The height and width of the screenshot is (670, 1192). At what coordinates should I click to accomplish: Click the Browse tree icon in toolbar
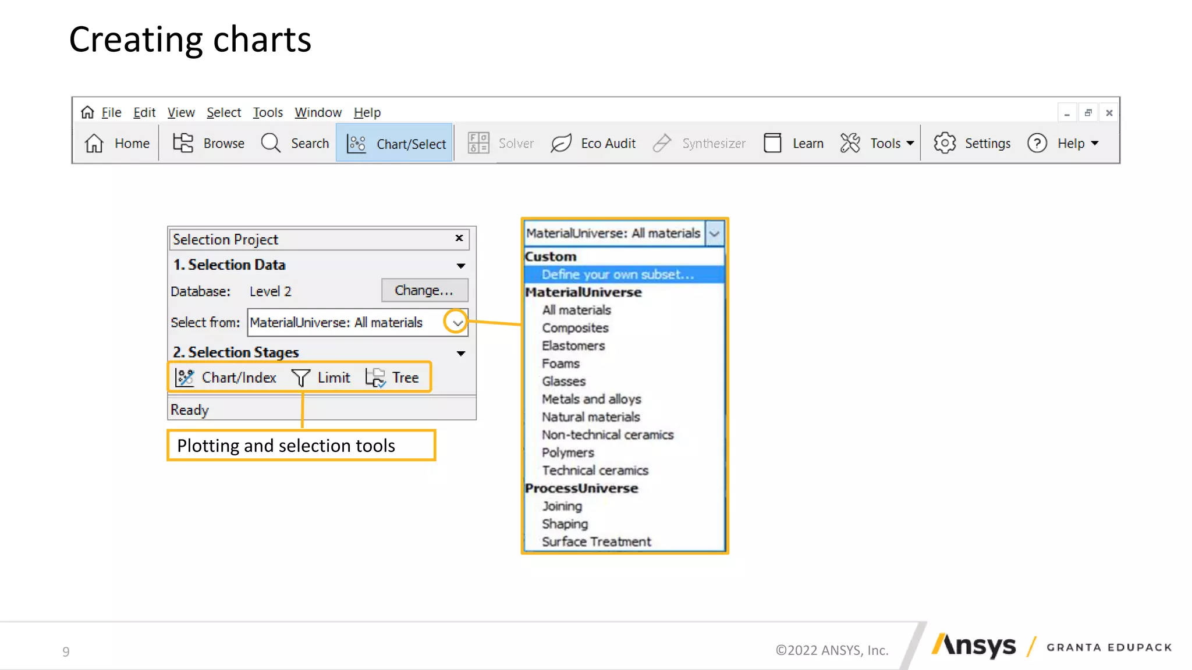[x=183, y=143]
